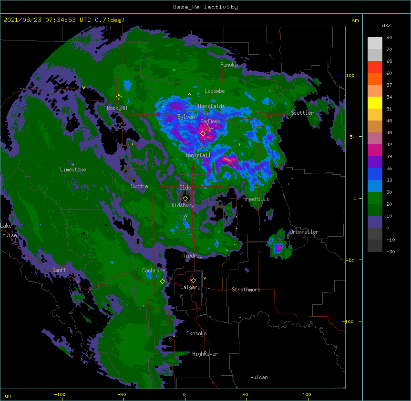Click the Okotoks label
The width and height of the screenshot is (411, 401).
tap(196, 333)
